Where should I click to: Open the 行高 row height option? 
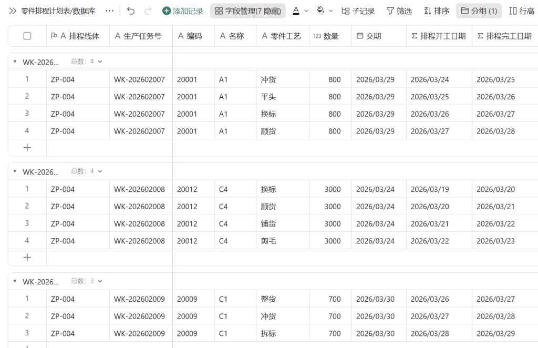pyautogui.click(x=522, y=11)
